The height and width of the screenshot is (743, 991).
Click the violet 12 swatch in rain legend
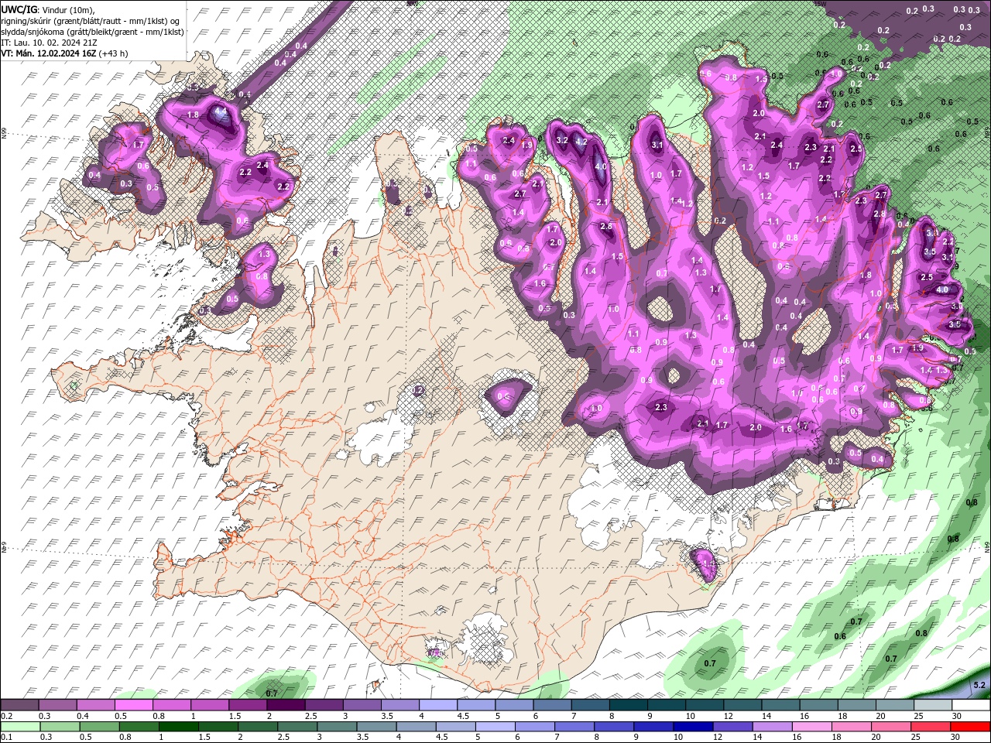[x=732, y=727]
